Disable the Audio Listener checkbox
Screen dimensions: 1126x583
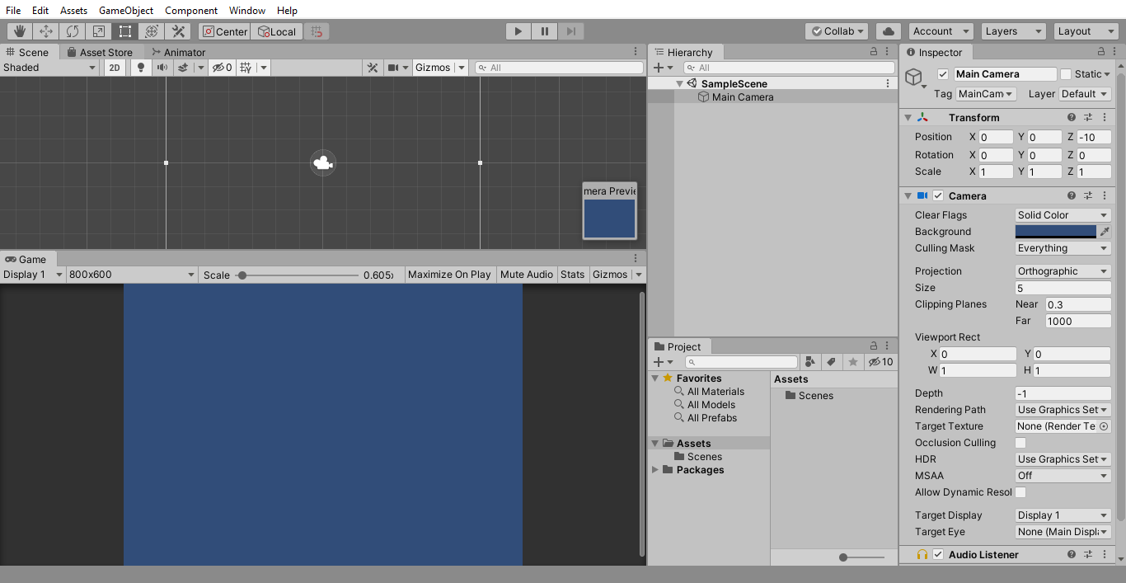pyautogui.click(x=938, y=555)
